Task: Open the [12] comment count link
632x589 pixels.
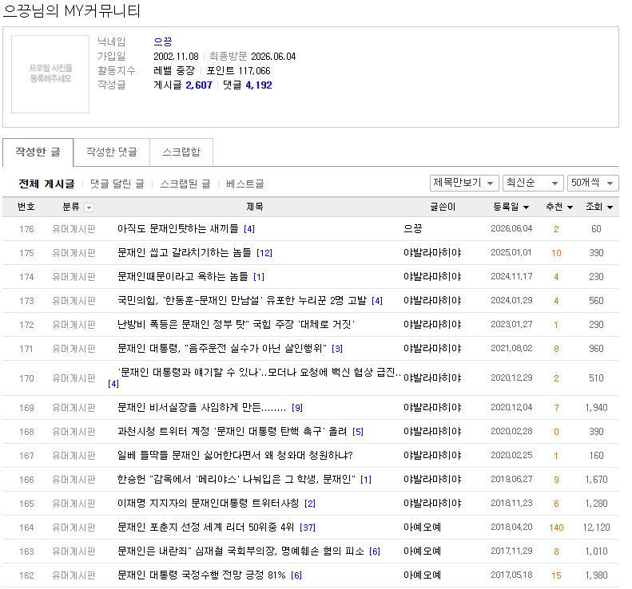Action: point(264,253)
